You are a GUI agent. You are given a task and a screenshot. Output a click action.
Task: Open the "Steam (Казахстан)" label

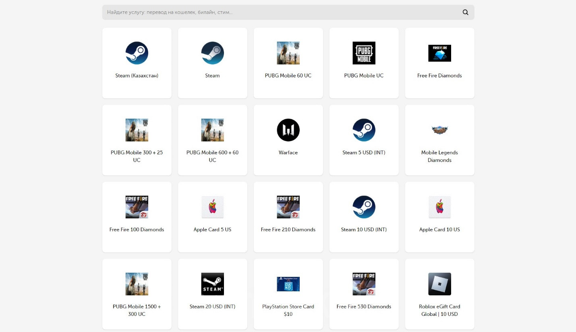tap(137, 76)
